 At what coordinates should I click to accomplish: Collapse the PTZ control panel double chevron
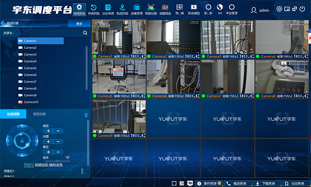point(86,115)
